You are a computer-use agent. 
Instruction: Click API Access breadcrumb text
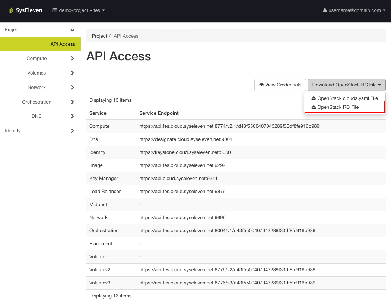tap(126, 36)
